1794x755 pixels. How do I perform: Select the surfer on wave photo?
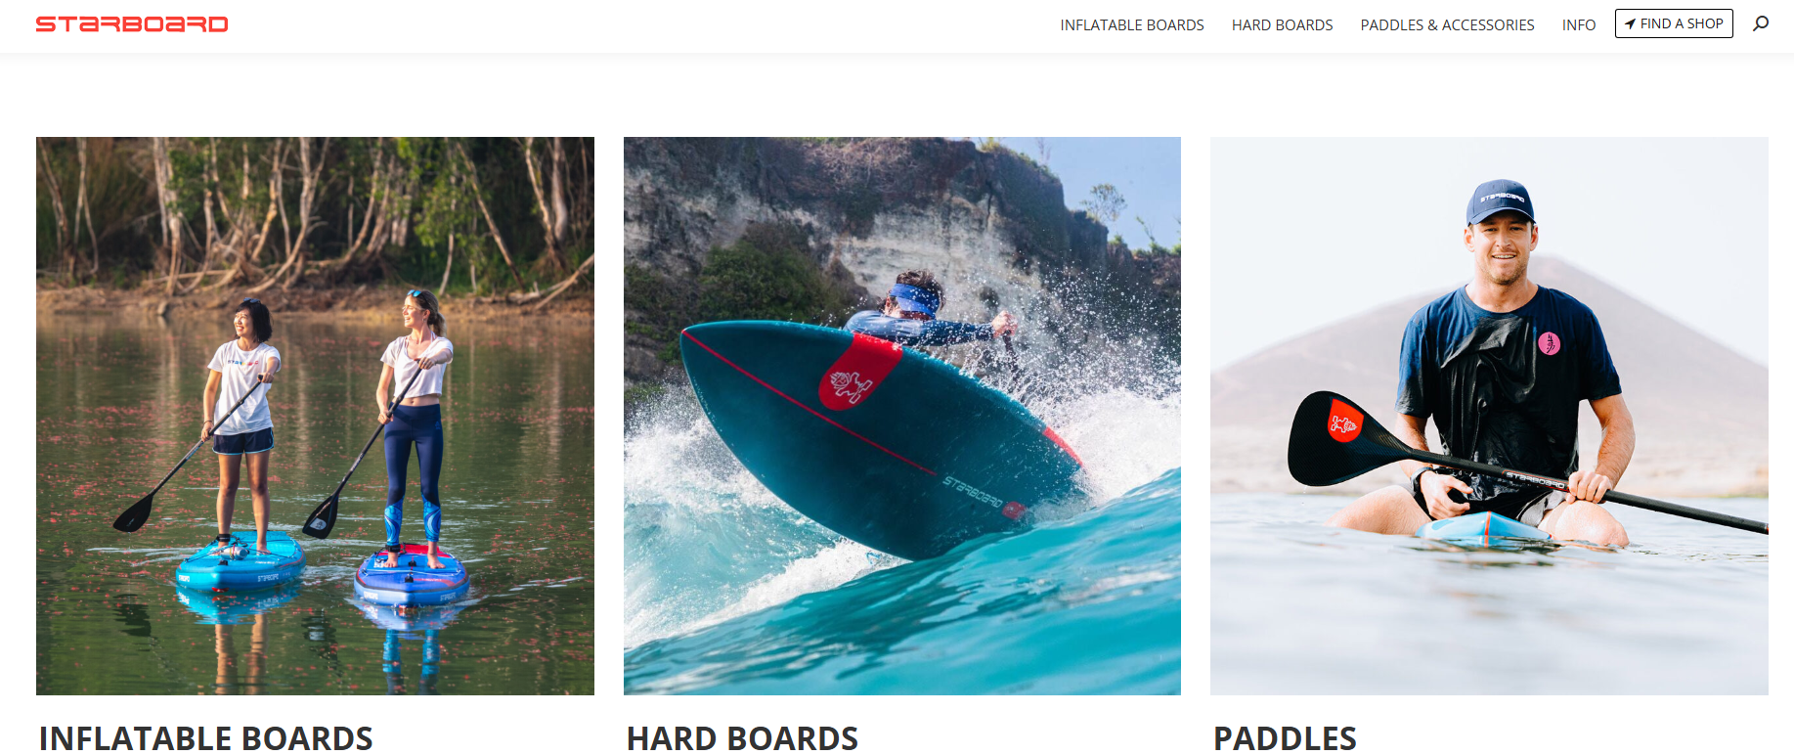pyautogui.click(x=902, y=416)
